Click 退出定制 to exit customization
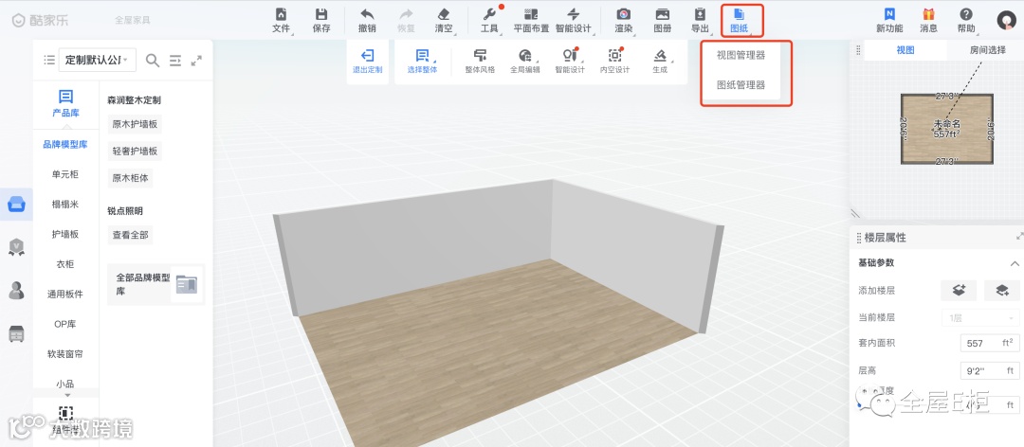1024x447 pixels. (368, 62)
